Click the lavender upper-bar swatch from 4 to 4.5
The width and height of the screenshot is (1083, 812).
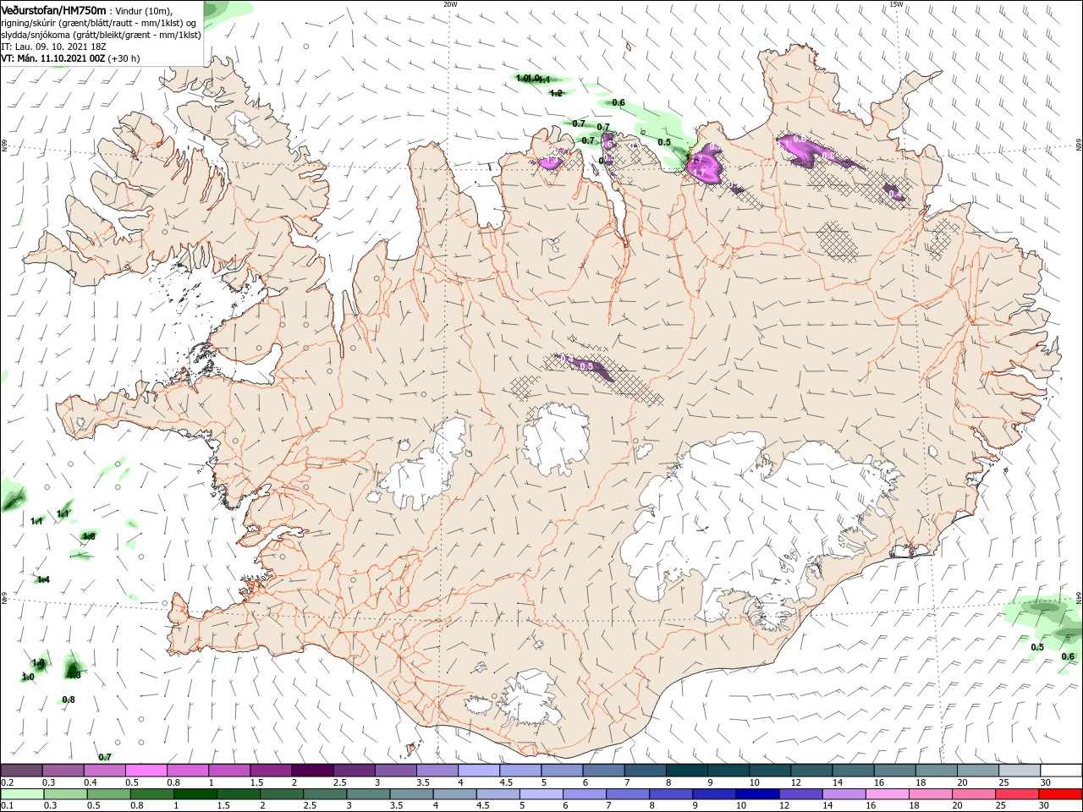click(479, 771)
